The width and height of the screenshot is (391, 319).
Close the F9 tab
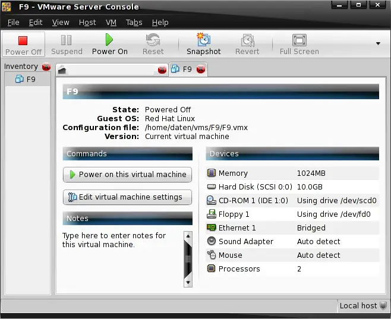pyautogui.click(x=200, y=69)
